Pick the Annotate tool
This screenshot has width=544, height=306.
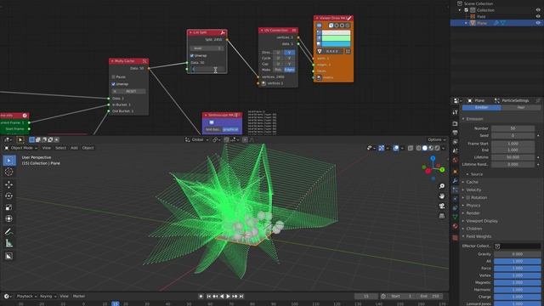pos(9,232)
